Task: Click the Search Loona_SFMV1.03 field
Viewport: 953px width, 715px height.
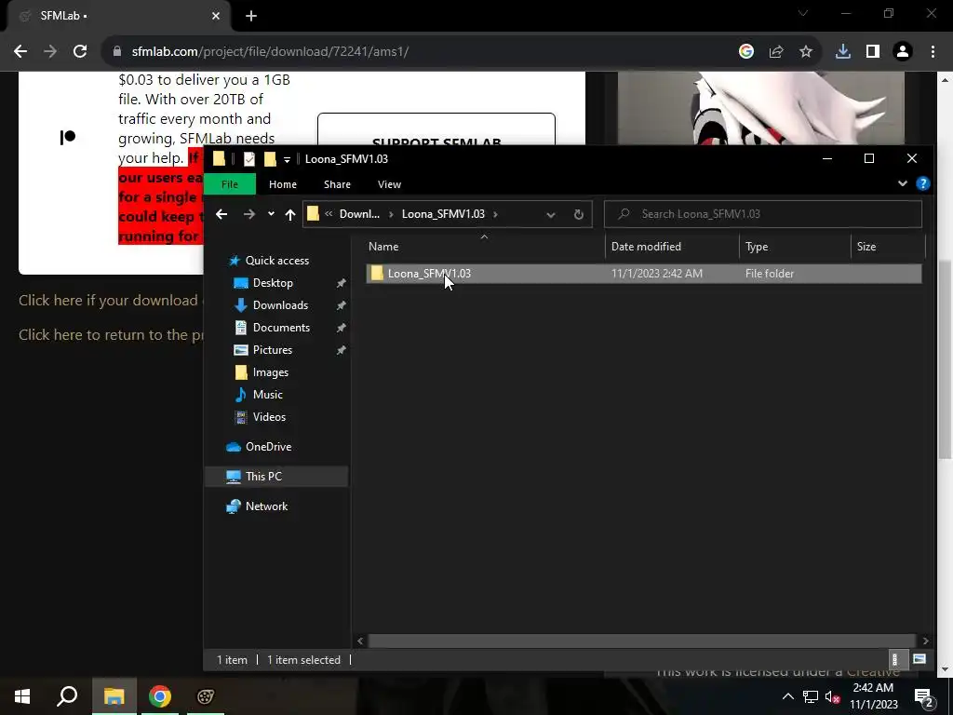Action: (763, 214)
